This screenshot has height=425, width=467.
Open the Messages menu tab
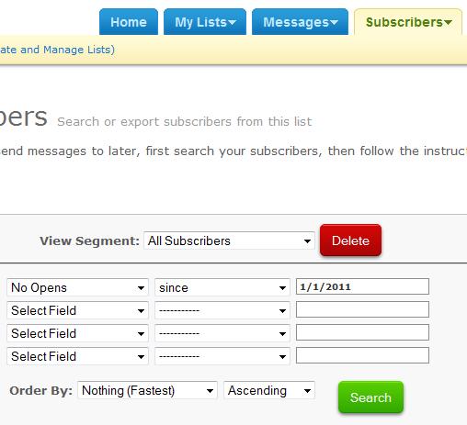(300, 22)
